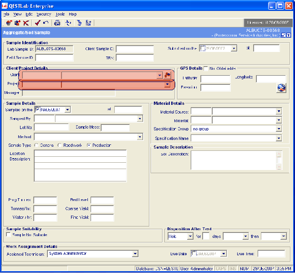The image size is (295, 273).
Task: Click the refresh arrows toolbar icon
Action: (68, 23)
